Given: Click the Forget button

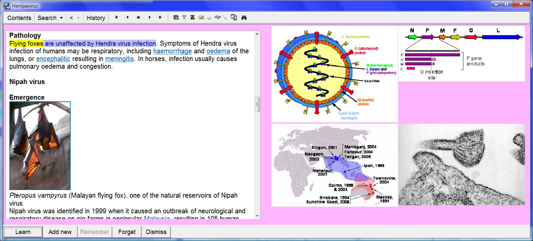Looking at the screenshot, I should click(127, 232).
